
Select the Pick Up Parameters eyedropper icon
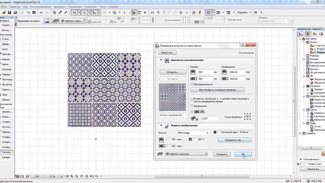[x=60, y=13]
